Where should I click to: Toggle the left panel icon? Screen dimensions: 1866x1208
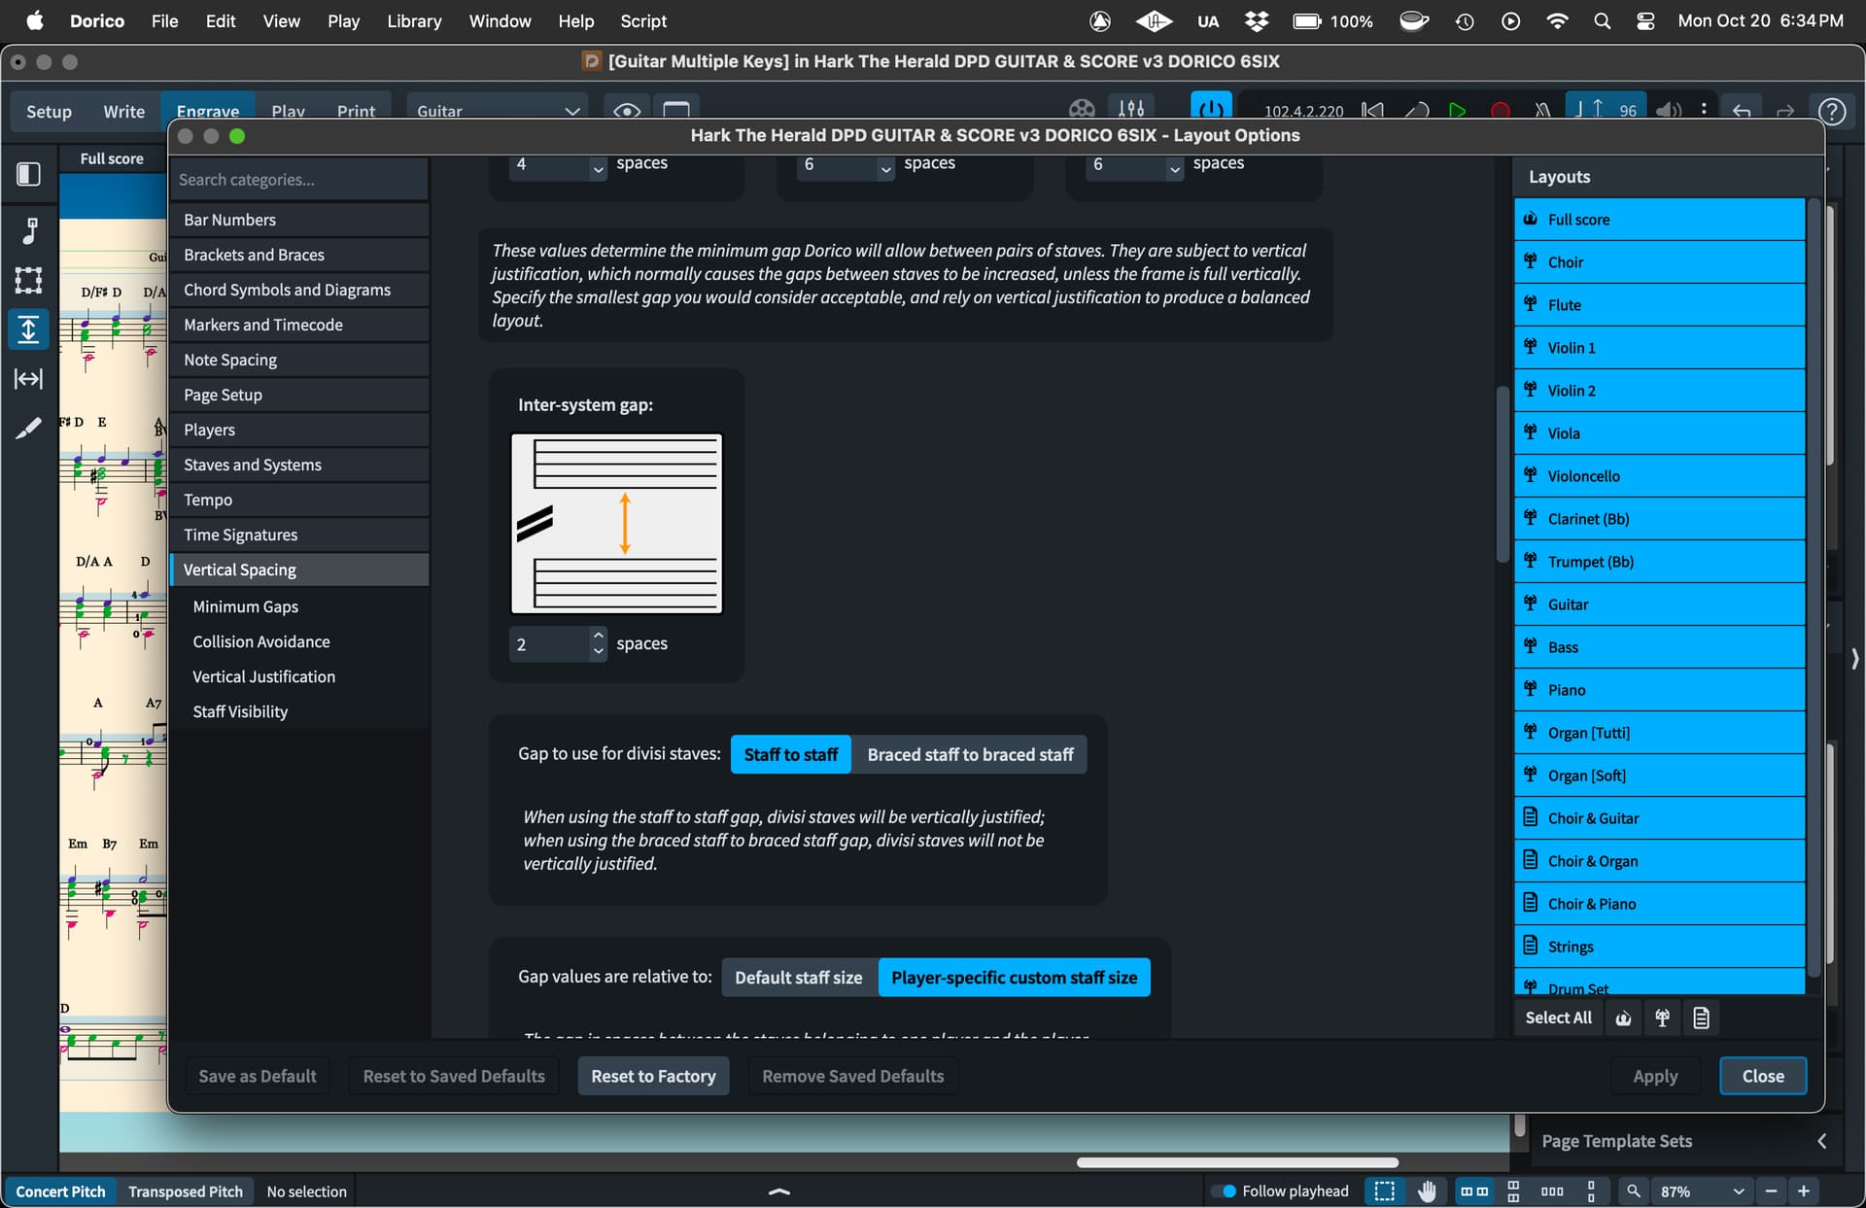pyautogui.click(x=28, y=174)
